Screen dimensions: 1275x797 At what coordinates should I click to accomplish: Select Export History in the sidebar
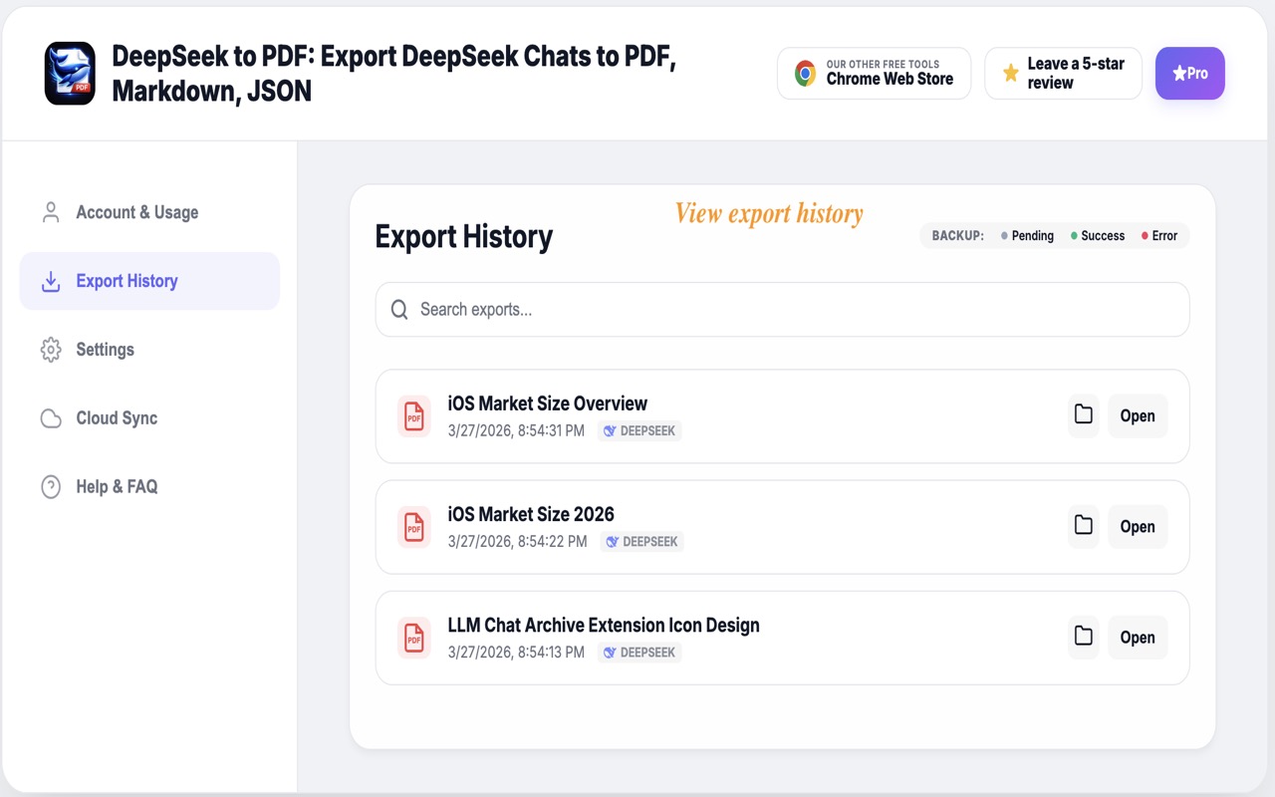coord(149,281)
